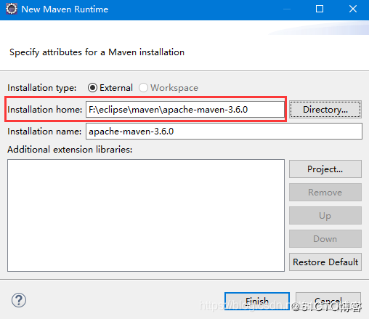
Task: Minimize the New Maven Runtime window
Action: pyautogui.click(x=287, y=9)
